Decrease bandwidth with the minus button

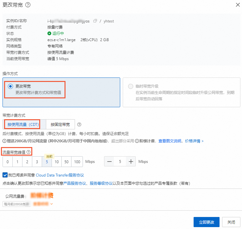point(109,162)
